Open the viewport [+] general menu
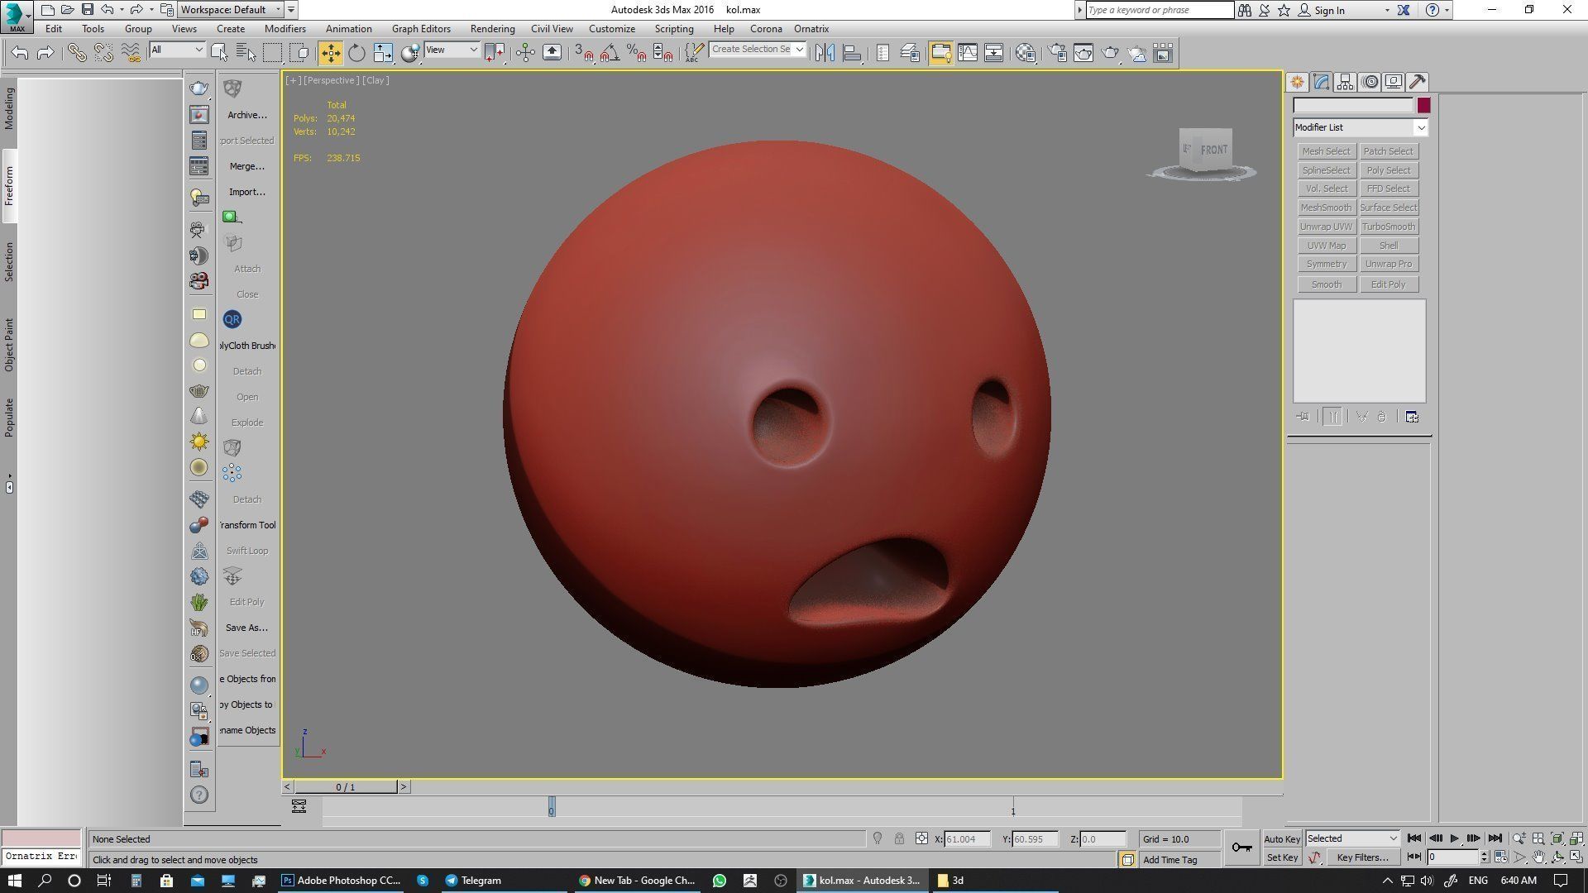This screenshot has height=893, width=1588. coord(294,80)
